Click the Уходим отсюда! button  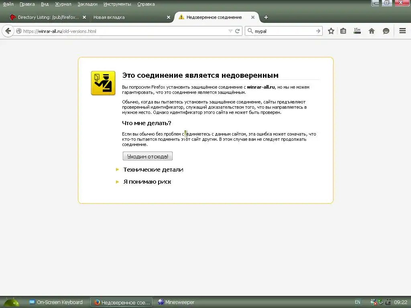tap(148, 156)
